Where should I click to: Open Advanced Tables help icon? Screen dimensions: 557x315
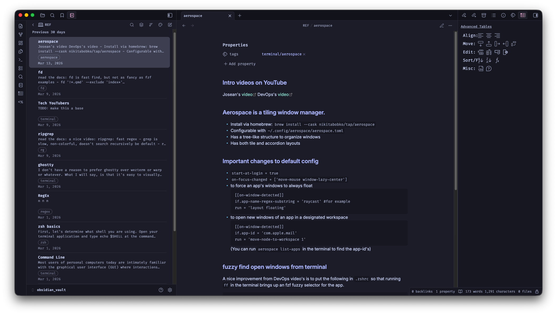point(489,69)
